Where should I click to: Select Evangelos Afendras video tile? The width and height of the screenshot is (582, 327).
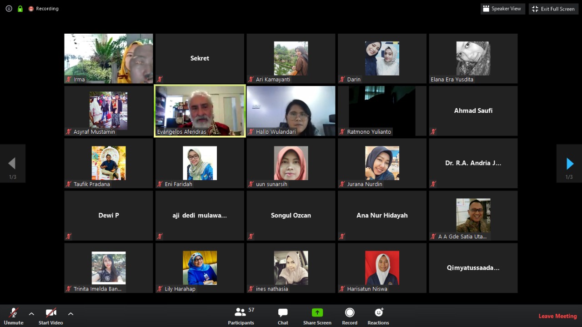(200, 111)
